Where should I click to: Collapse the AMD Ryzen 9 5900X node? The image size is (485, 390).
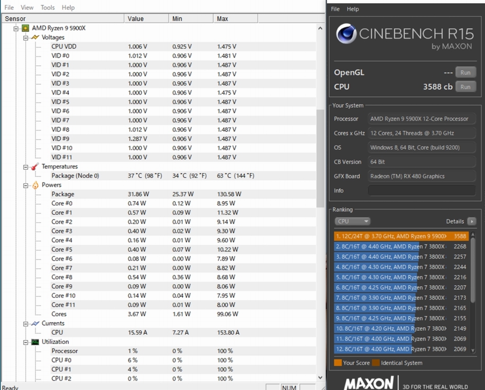click(16, 28)
